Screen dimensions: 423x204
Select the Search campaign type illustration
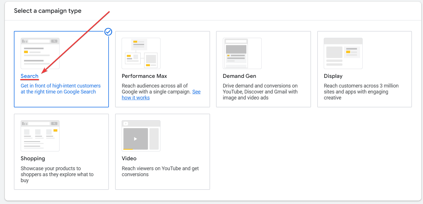click(40, 53)
